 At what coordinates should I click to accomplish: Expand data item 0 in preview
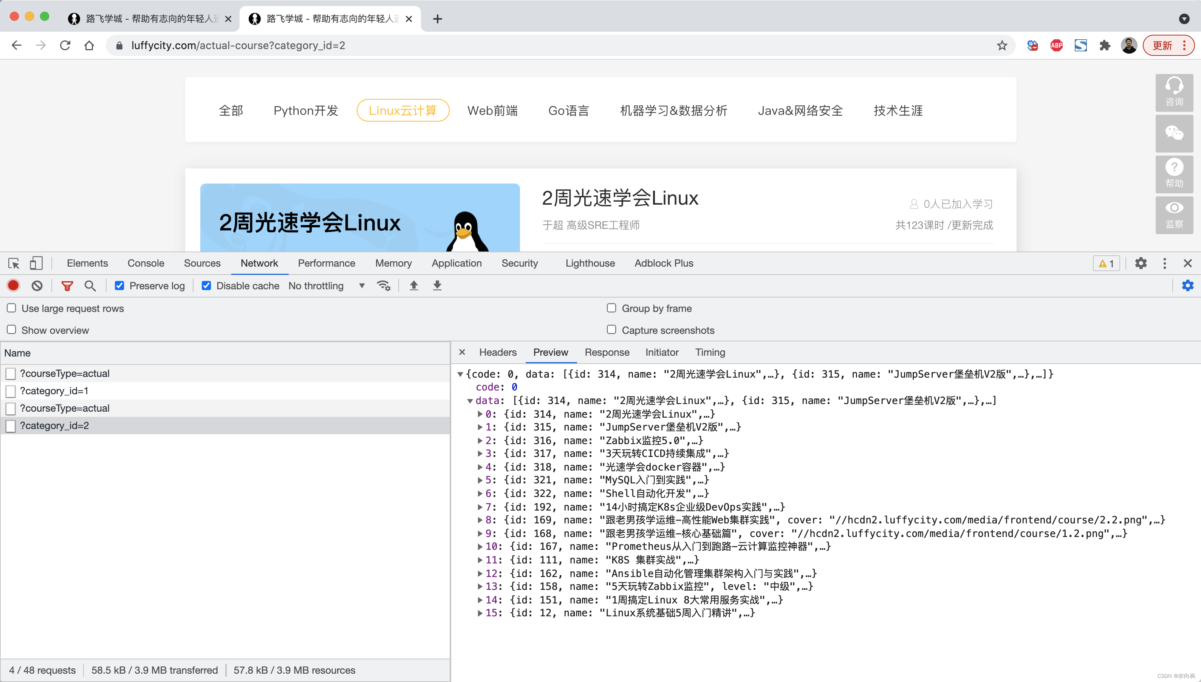coord(480,414)
